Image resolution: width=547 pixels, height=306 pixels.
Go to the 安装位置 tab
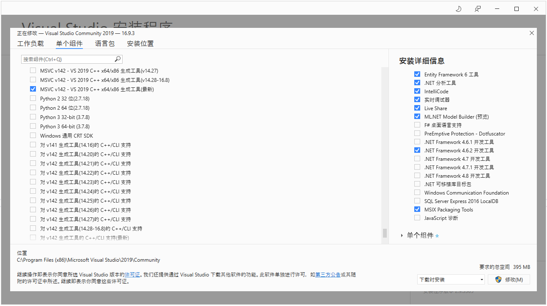click(140, 43)
